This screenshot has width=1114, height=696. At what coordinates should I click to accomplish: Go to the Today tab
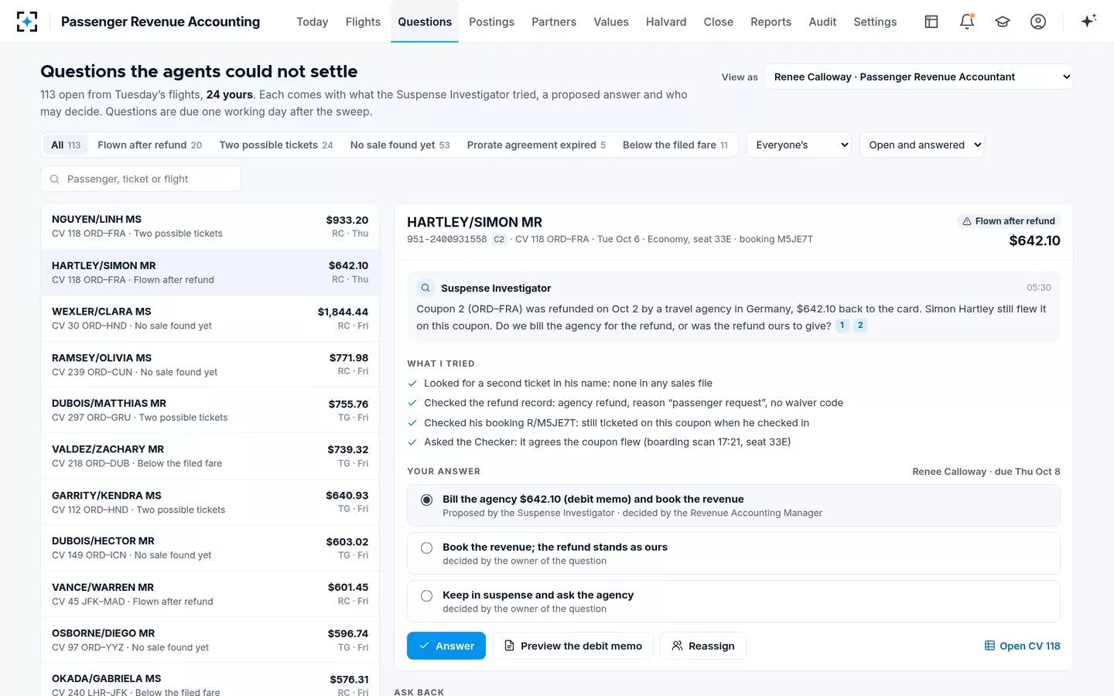click(x=313, y=22)
